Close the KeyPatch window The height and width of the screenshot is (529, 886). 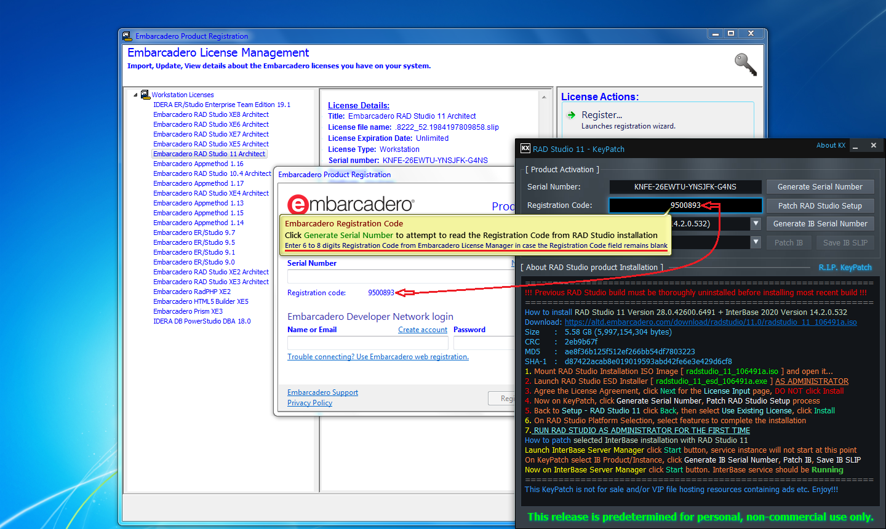(873, 146)
